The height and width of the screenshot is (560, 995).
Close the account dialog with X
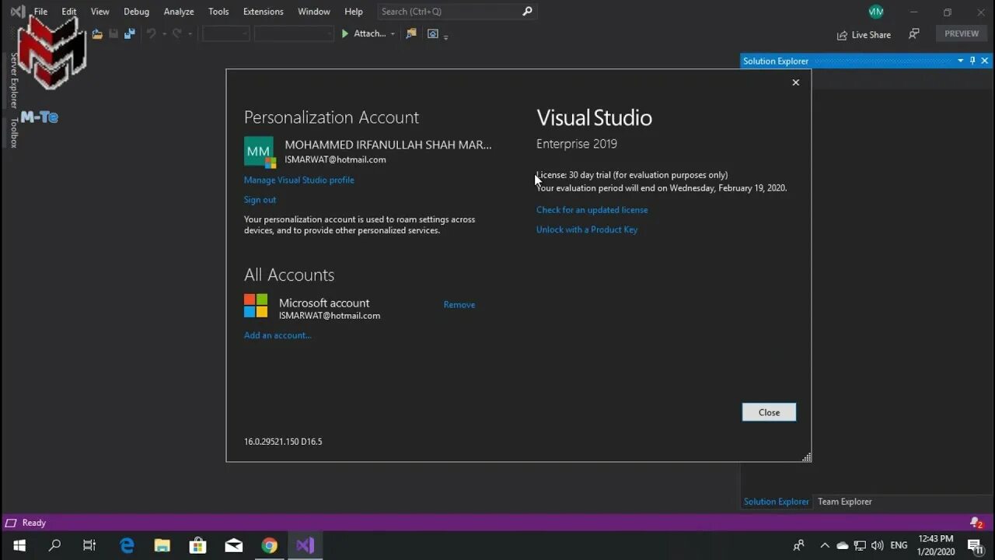coord(795,82)
